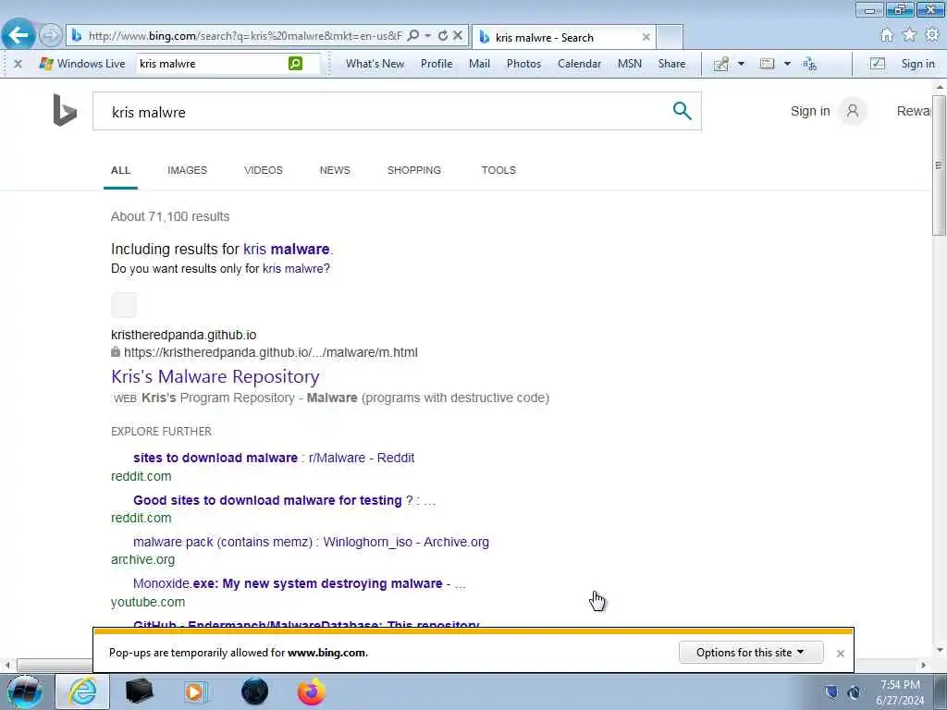Screen dimensions: 947x710
Task: Click the browser Forward arrow button
Action: [51, 36]
